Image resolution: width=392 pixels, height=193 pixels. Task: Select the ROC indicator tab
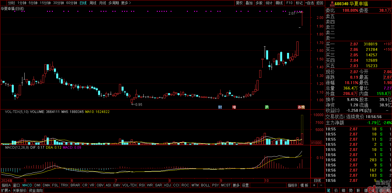point(185,185)
